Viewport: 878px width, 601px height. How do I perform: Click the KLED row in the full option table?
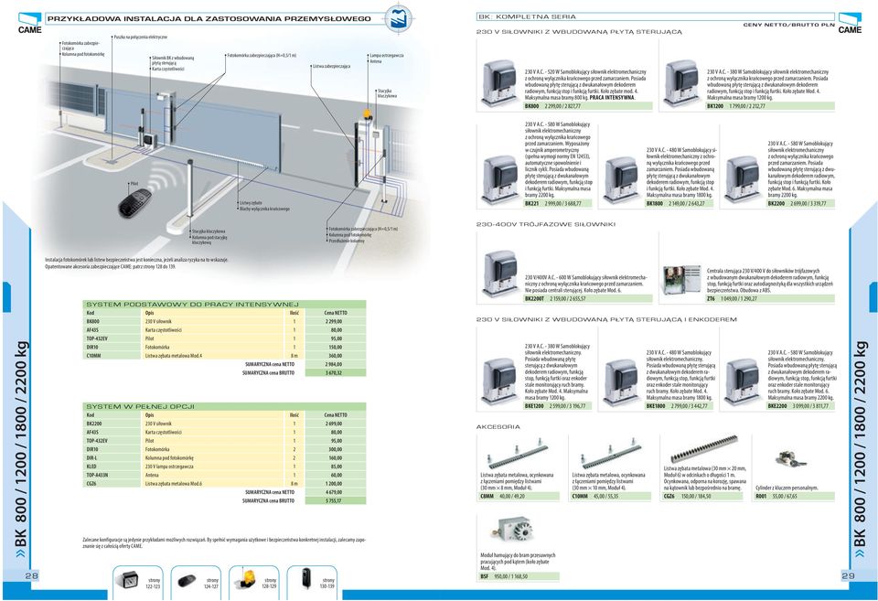coord(224,467)
